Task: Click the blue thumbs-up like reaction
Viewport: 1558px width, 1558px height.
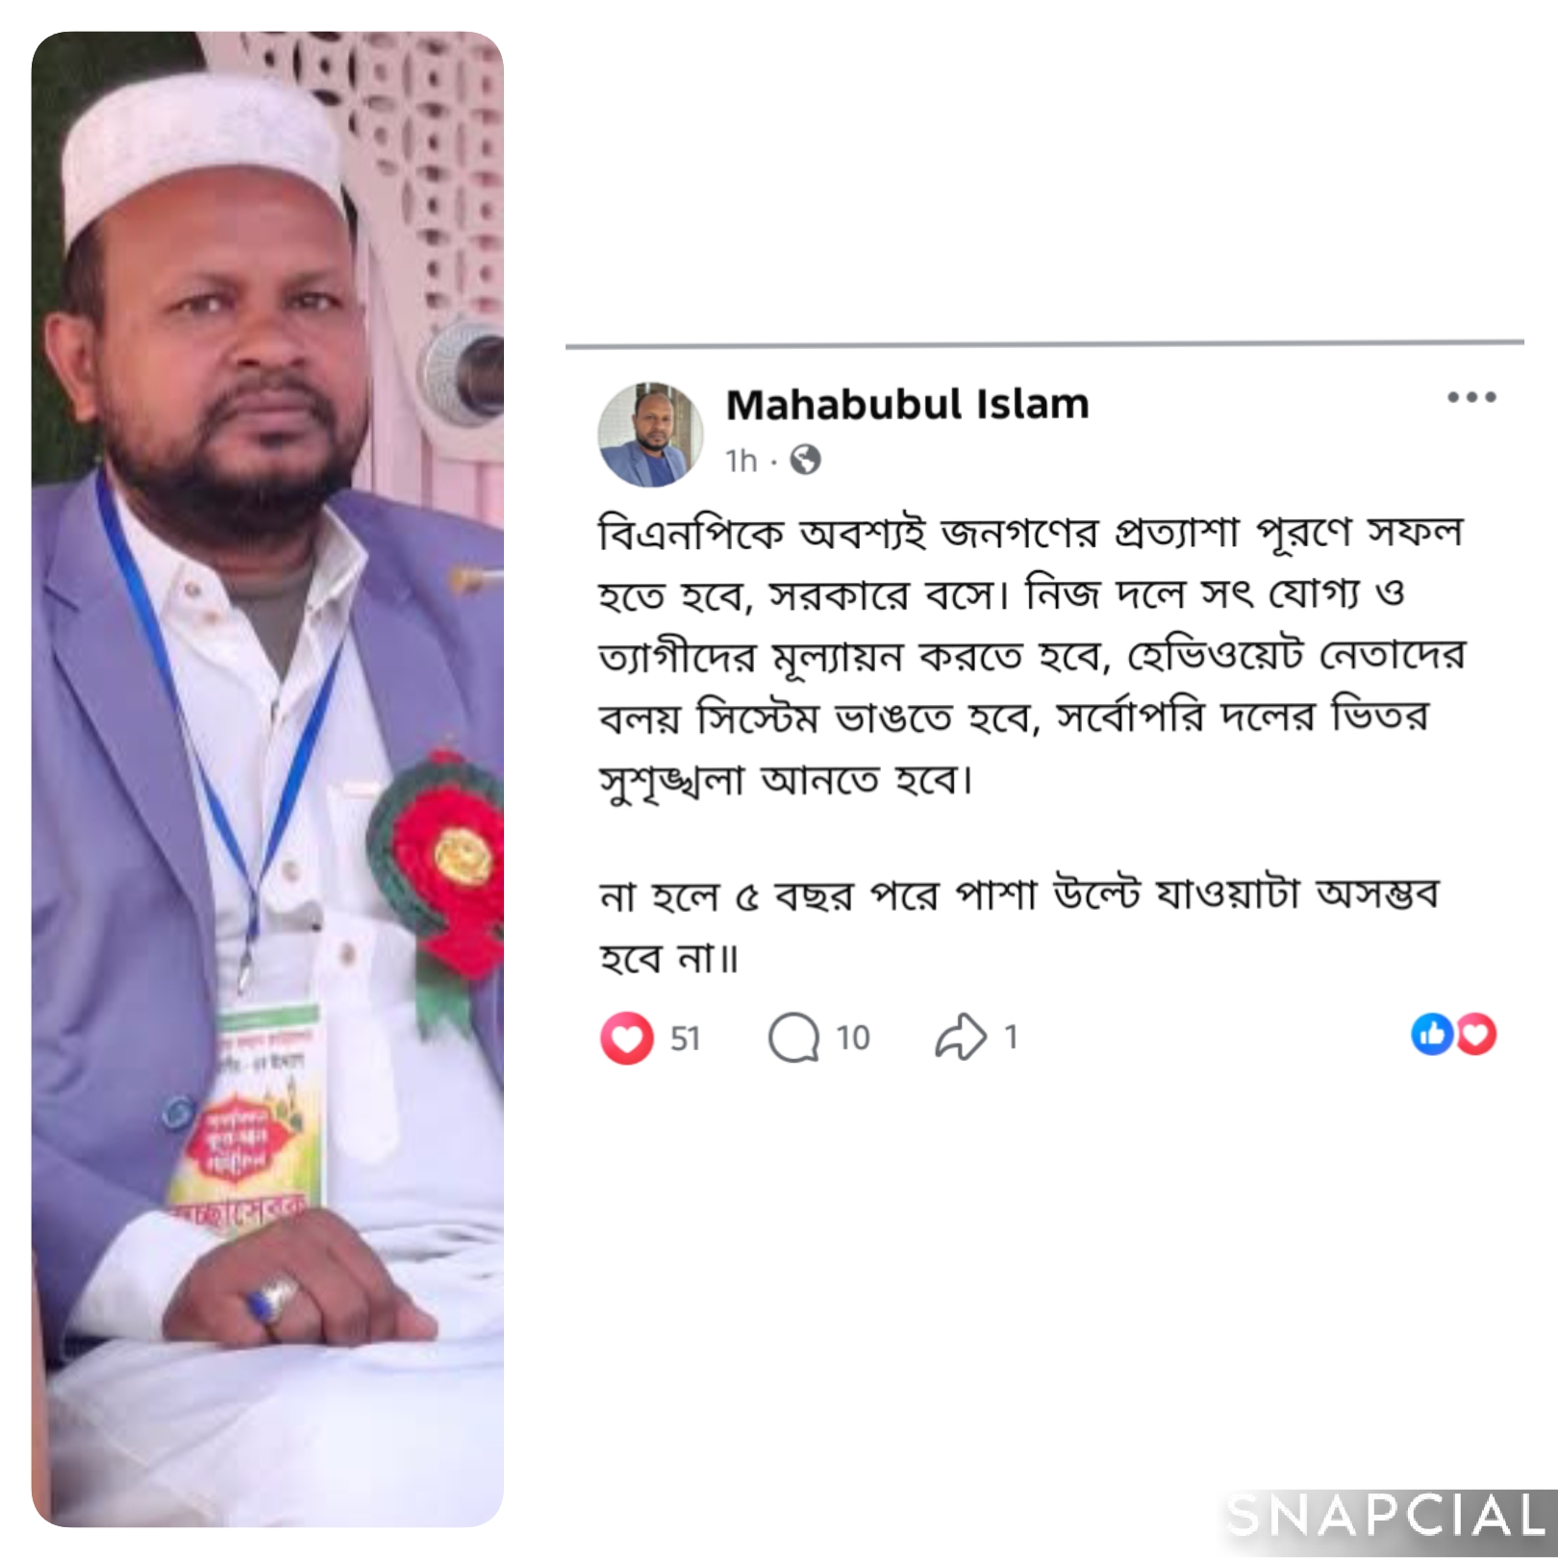Action: [1432, 1035]
